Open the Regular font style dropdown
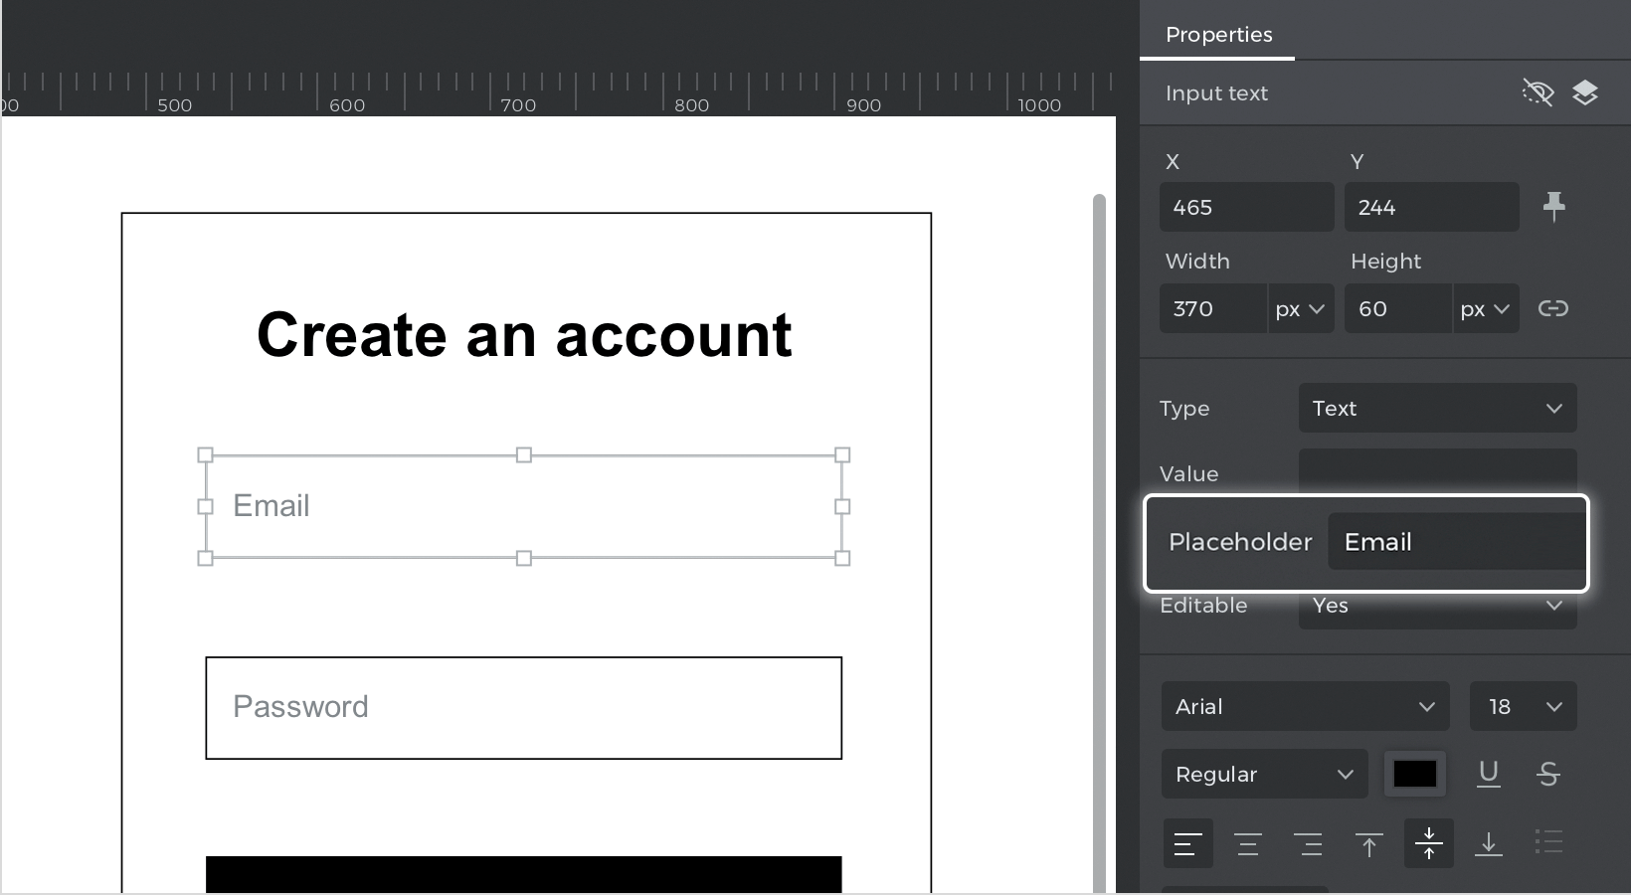Screen dimensions: 1631x895 1264,774
